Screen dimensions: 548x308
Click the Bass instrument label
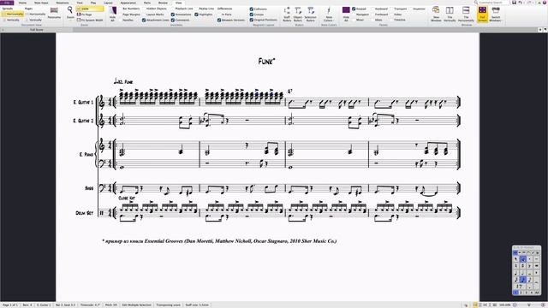tap(89, 188)
